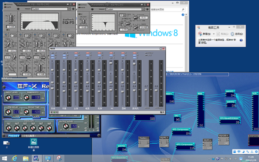This screenshot has height=162, width=259.
Task: Click the round button right of the EQ P1 preset box
Action: (x=147, y=9)
